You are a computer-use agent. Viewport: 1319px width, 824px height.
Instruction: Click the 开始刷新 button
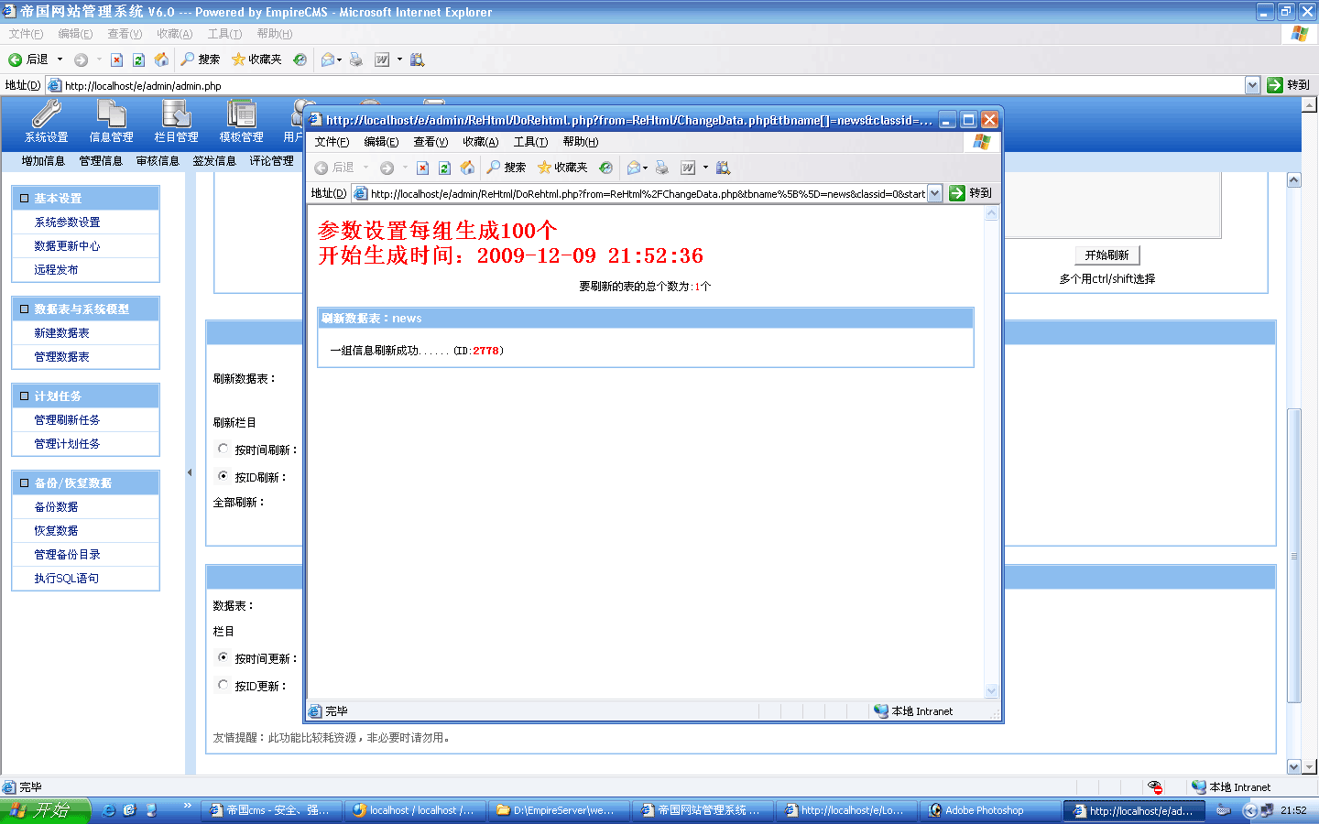1106,255
